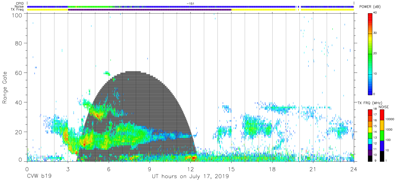Click the 6 tick on the UT hours axis
398x183 pixels.
pos(109,169)
